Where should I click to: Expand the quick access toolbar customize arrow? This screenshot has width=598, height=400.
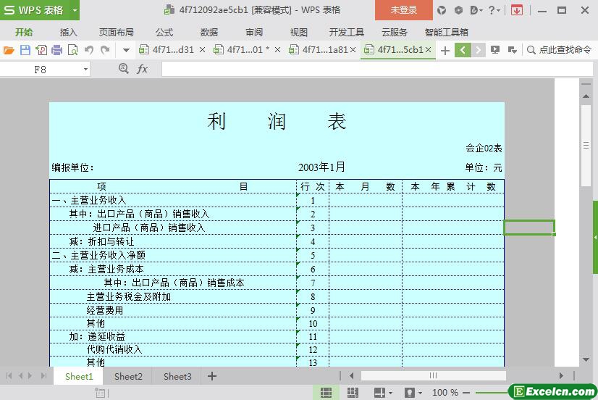pyautogui.click(x=126, y=50)
